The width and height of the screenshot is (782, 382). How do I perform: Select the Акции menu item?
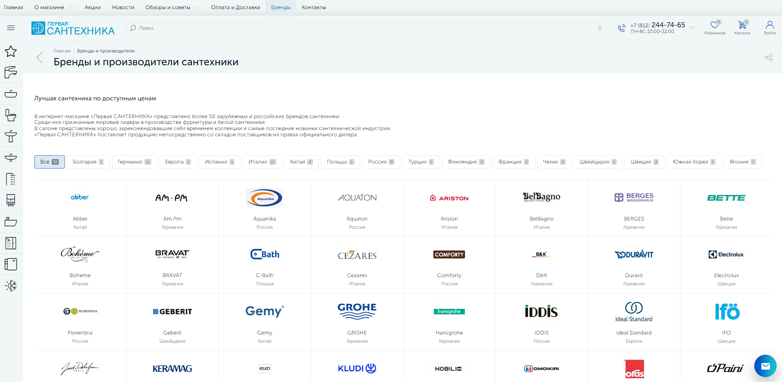pyautogui.click(x=93, y=7)
